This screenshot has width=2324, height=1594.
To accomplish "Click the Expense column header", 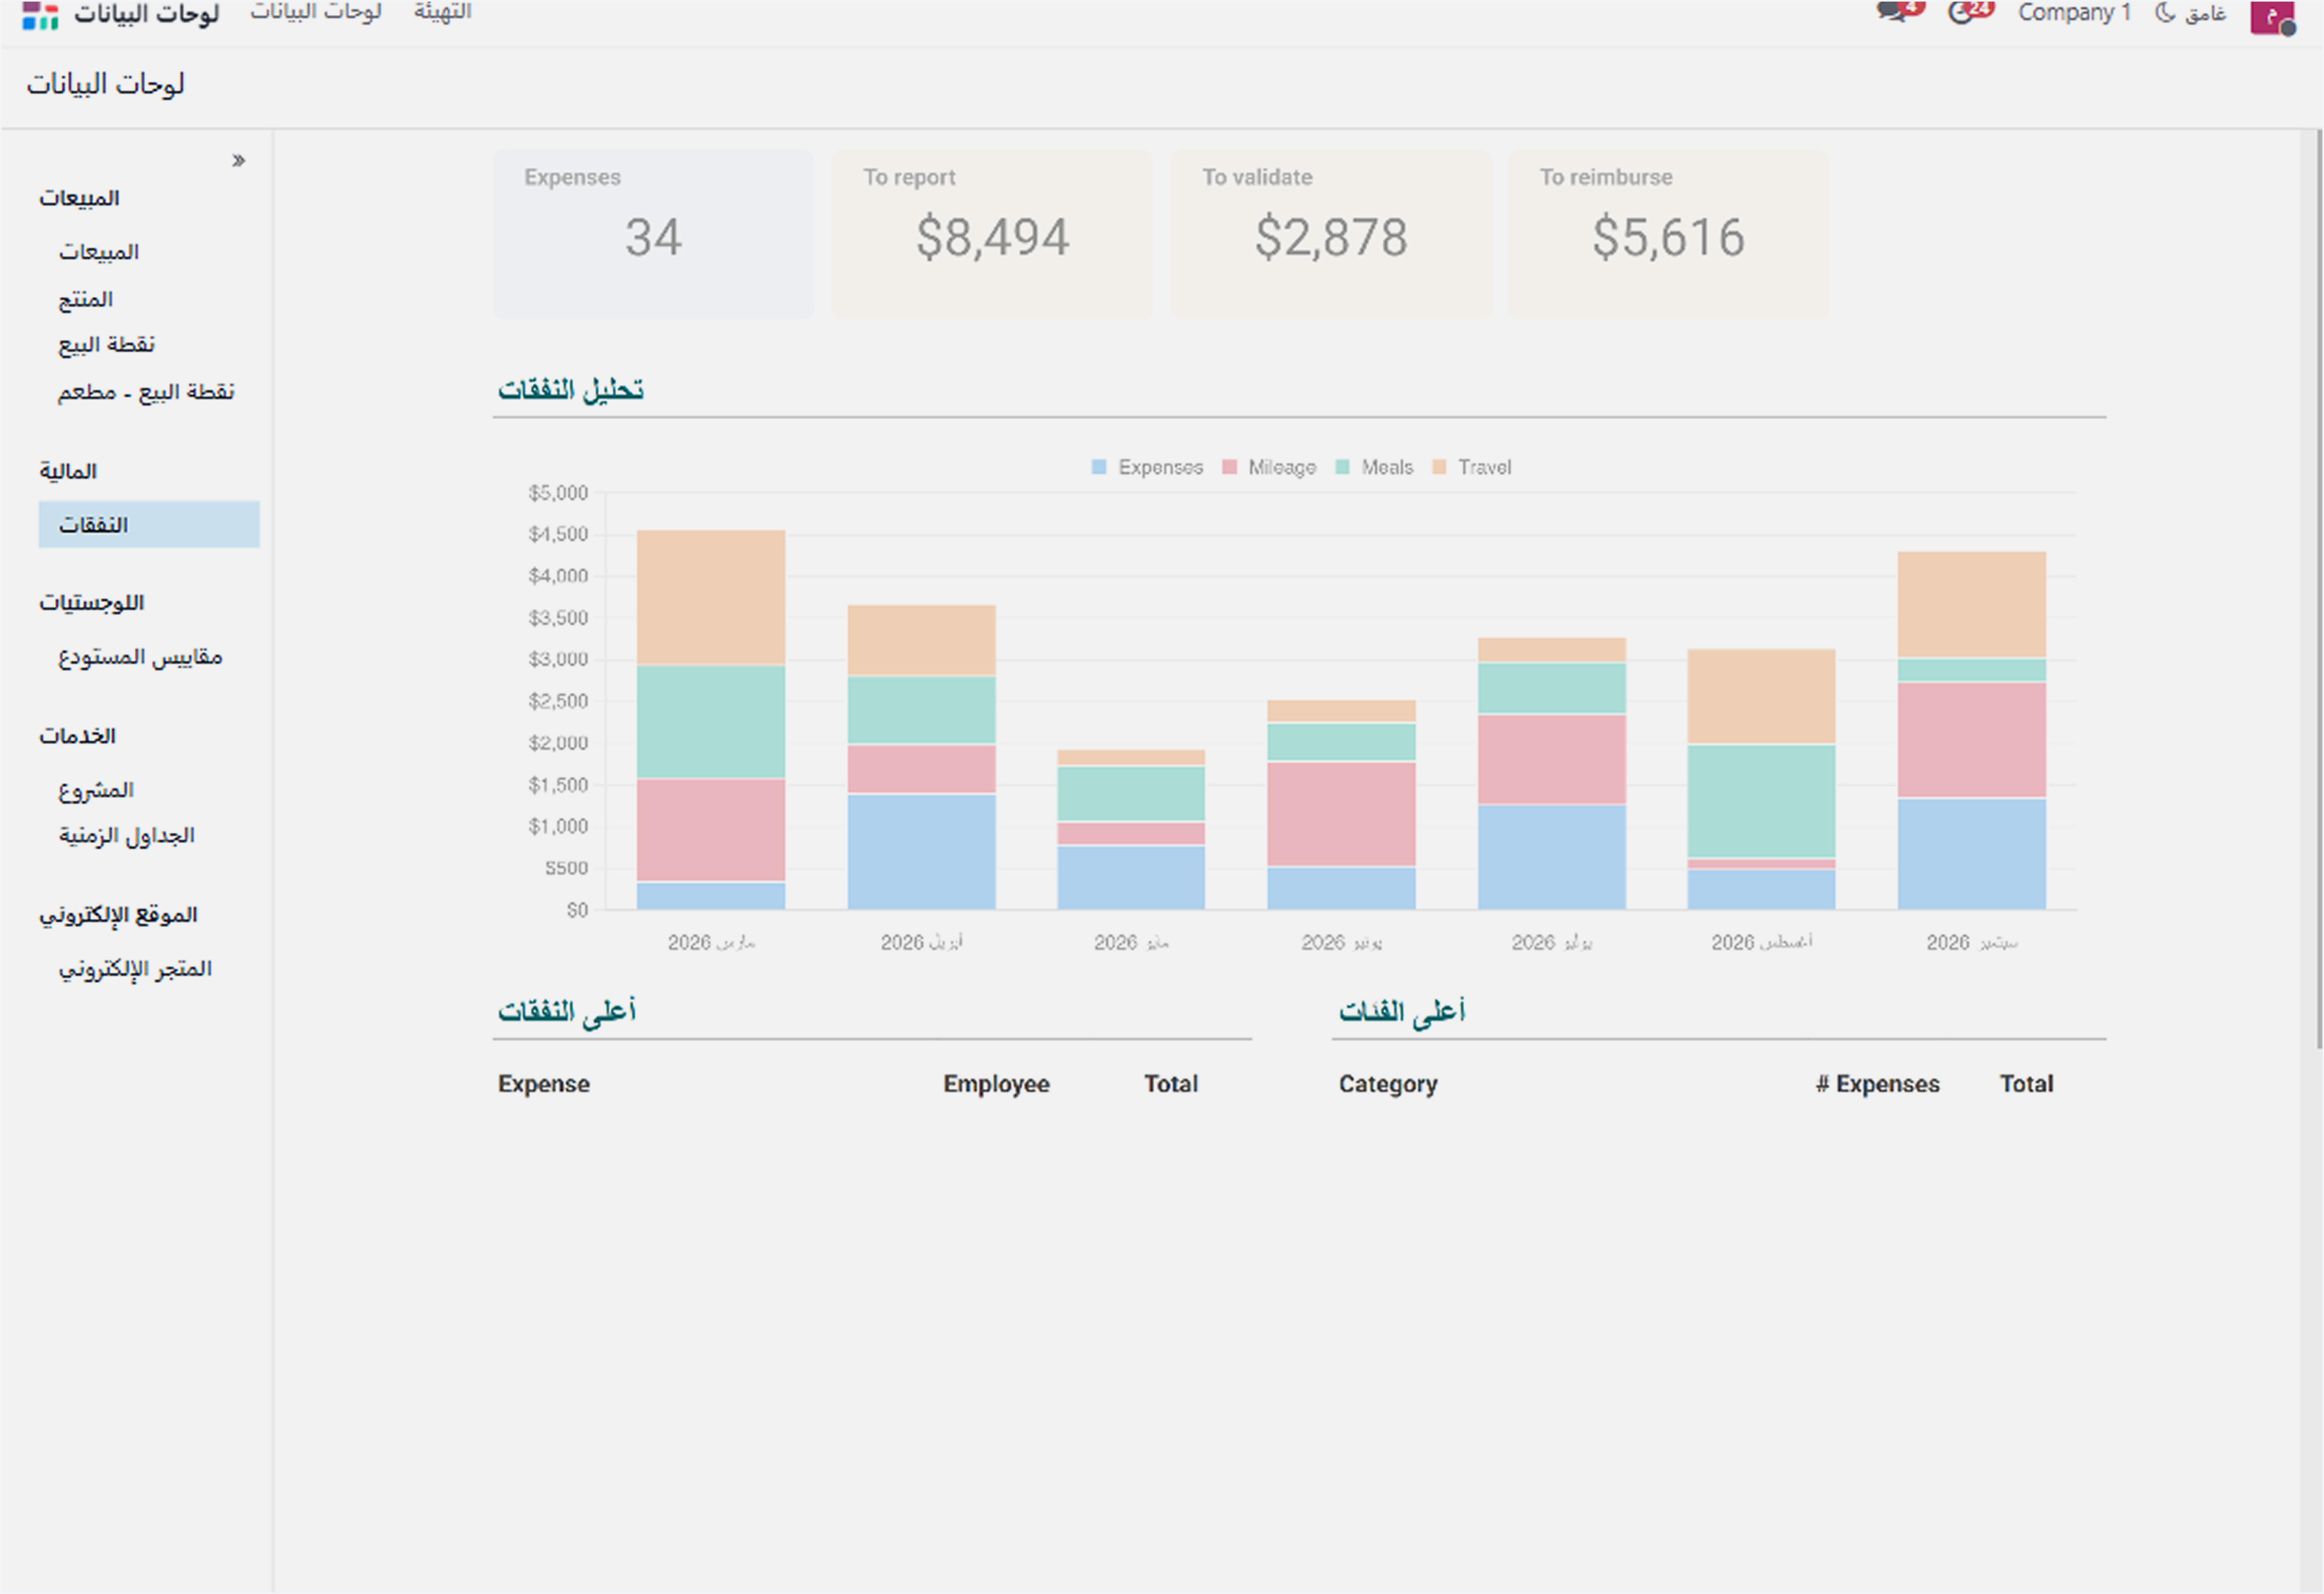I will pyautogui.click(x=544, y=1084).
